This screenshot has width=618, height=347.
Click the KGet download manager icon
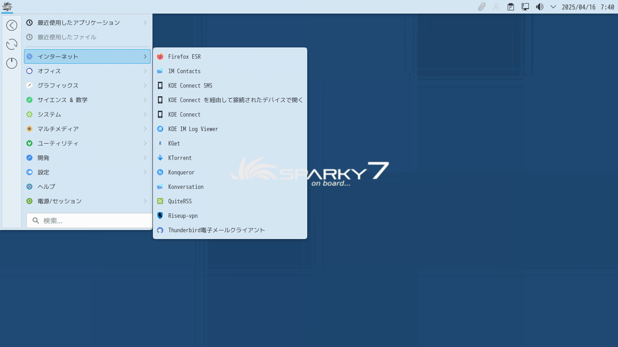click(x=160, y=143)
